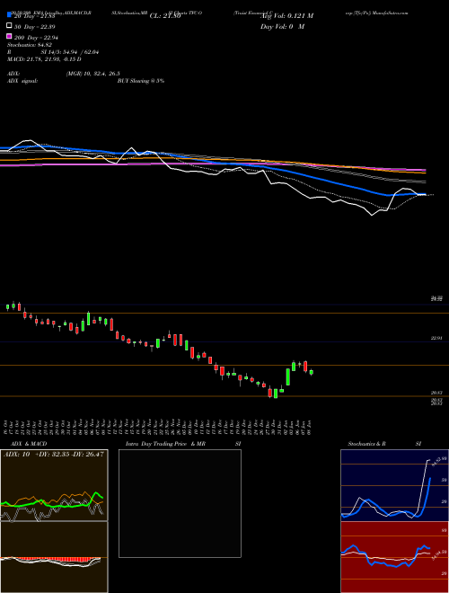Select the '20 Day - 21.83' legend text
The height and width of the screenshot is (593, 449).
tap(35, 16)
